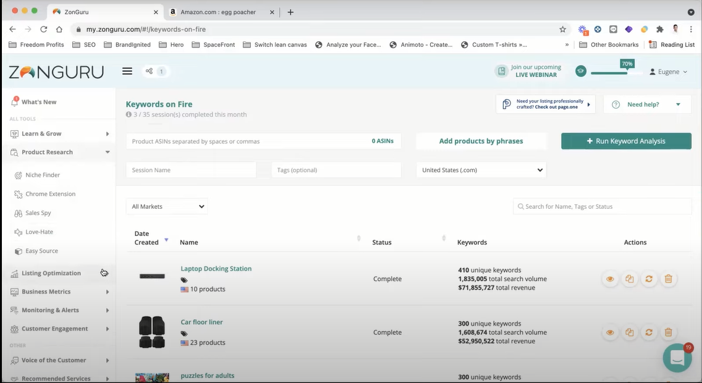This screenshot has width=702, height=383.
Task: Click Run Keyword Analysis button
Action: 626,141
